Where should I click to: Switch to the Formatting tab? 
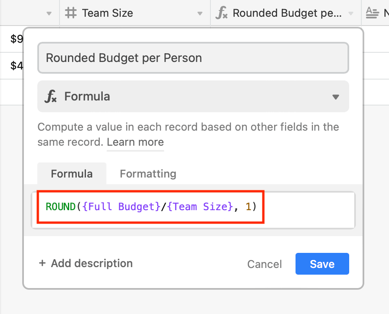[148, 174]
